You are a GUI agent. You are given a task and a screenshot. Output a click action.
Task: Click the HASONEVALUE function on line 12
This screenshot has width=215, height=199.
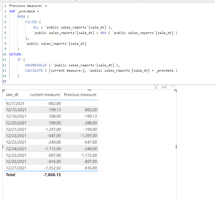coord(36,65)
